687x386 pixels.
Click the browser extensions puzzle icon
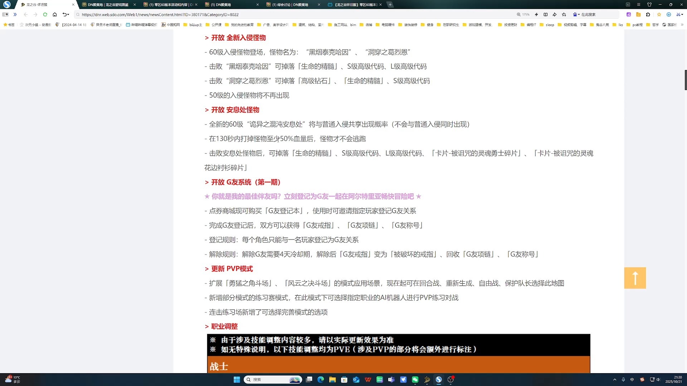pyautogui.click(x=648, y=15)
